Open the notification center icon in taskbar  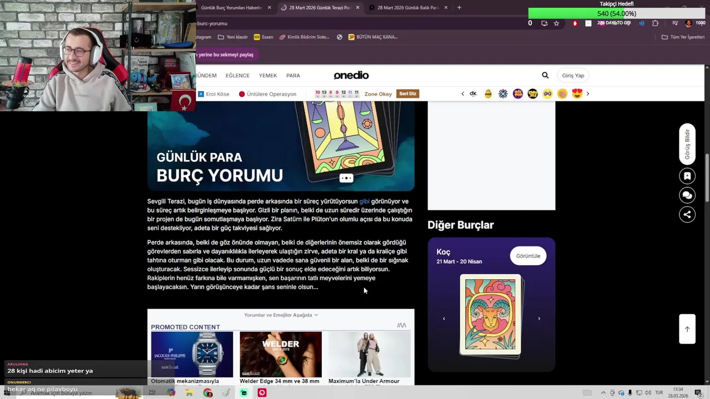pos(698,393)
